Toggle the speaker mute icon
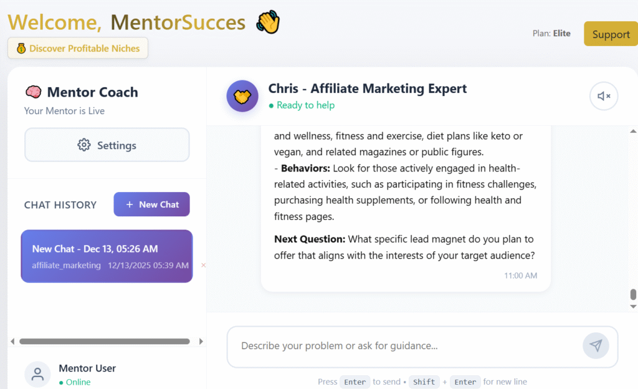The width and height of the screenshot is (638, 389). (604, 97)
